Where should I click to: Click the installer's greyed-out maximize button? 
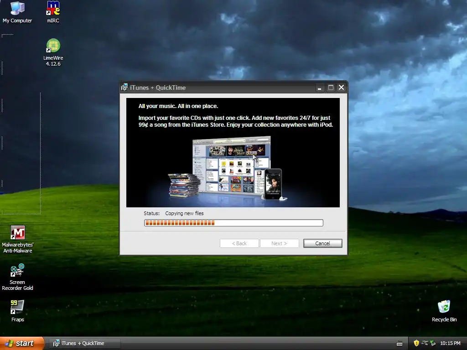[x=331, y=87]
